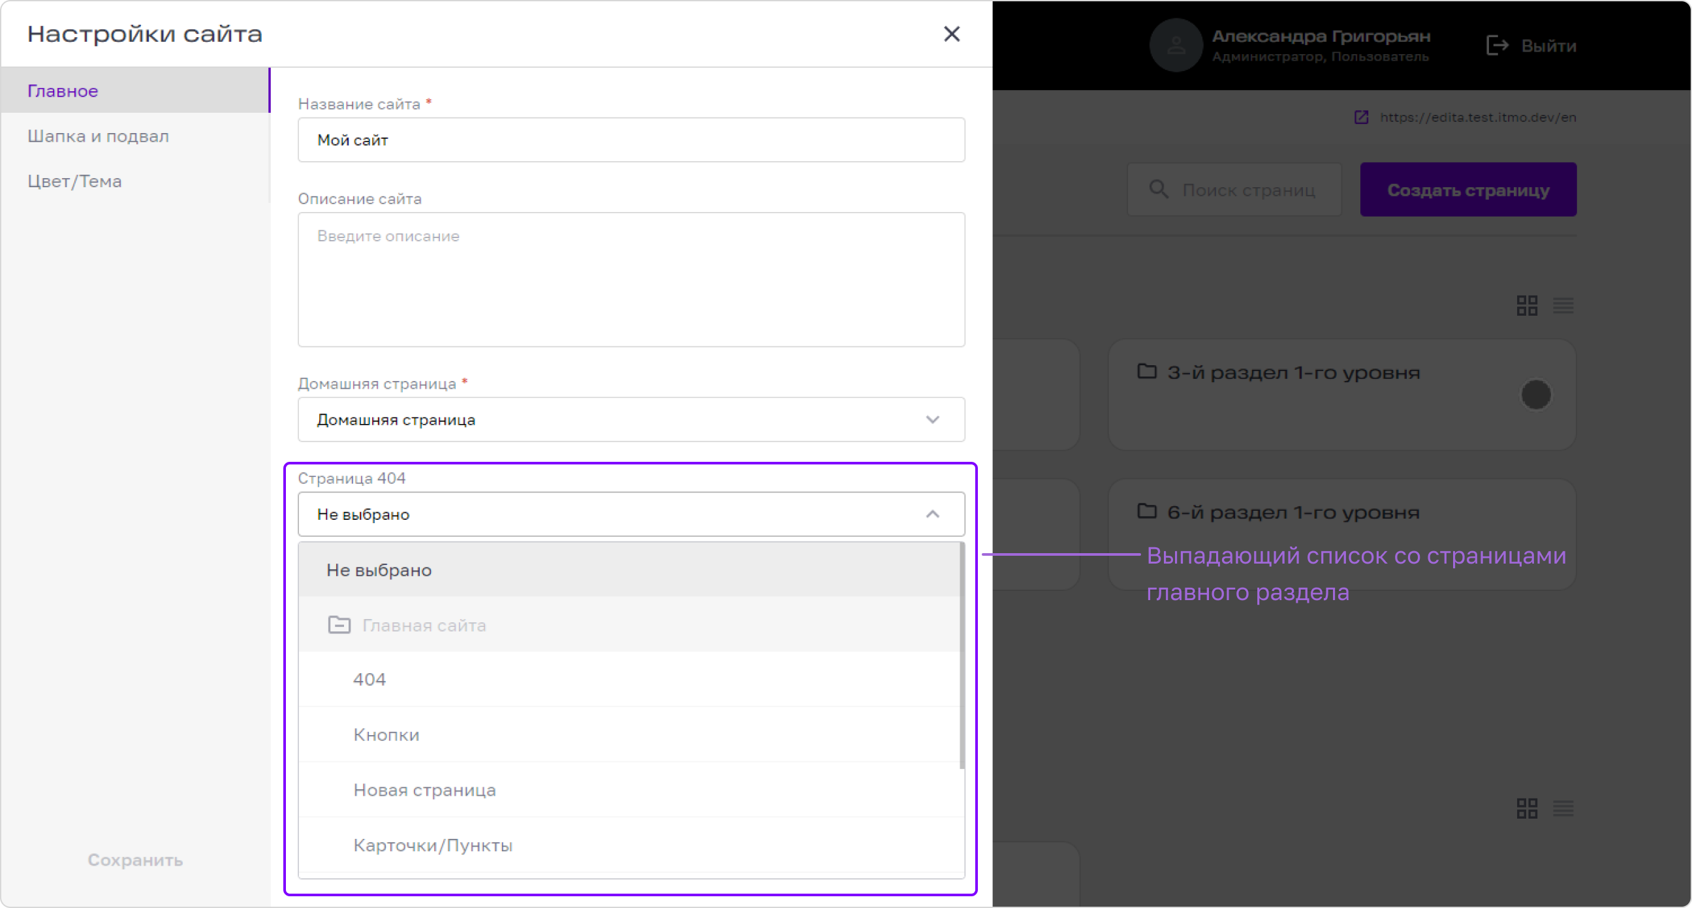Select the Не выбрано option in list
Viewport: 1692px width, 908px height.
coord(629,570)
